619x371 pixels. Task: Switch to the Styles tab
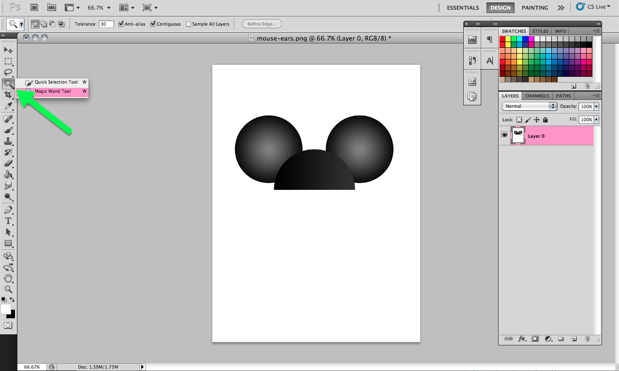tap(541, 31)
